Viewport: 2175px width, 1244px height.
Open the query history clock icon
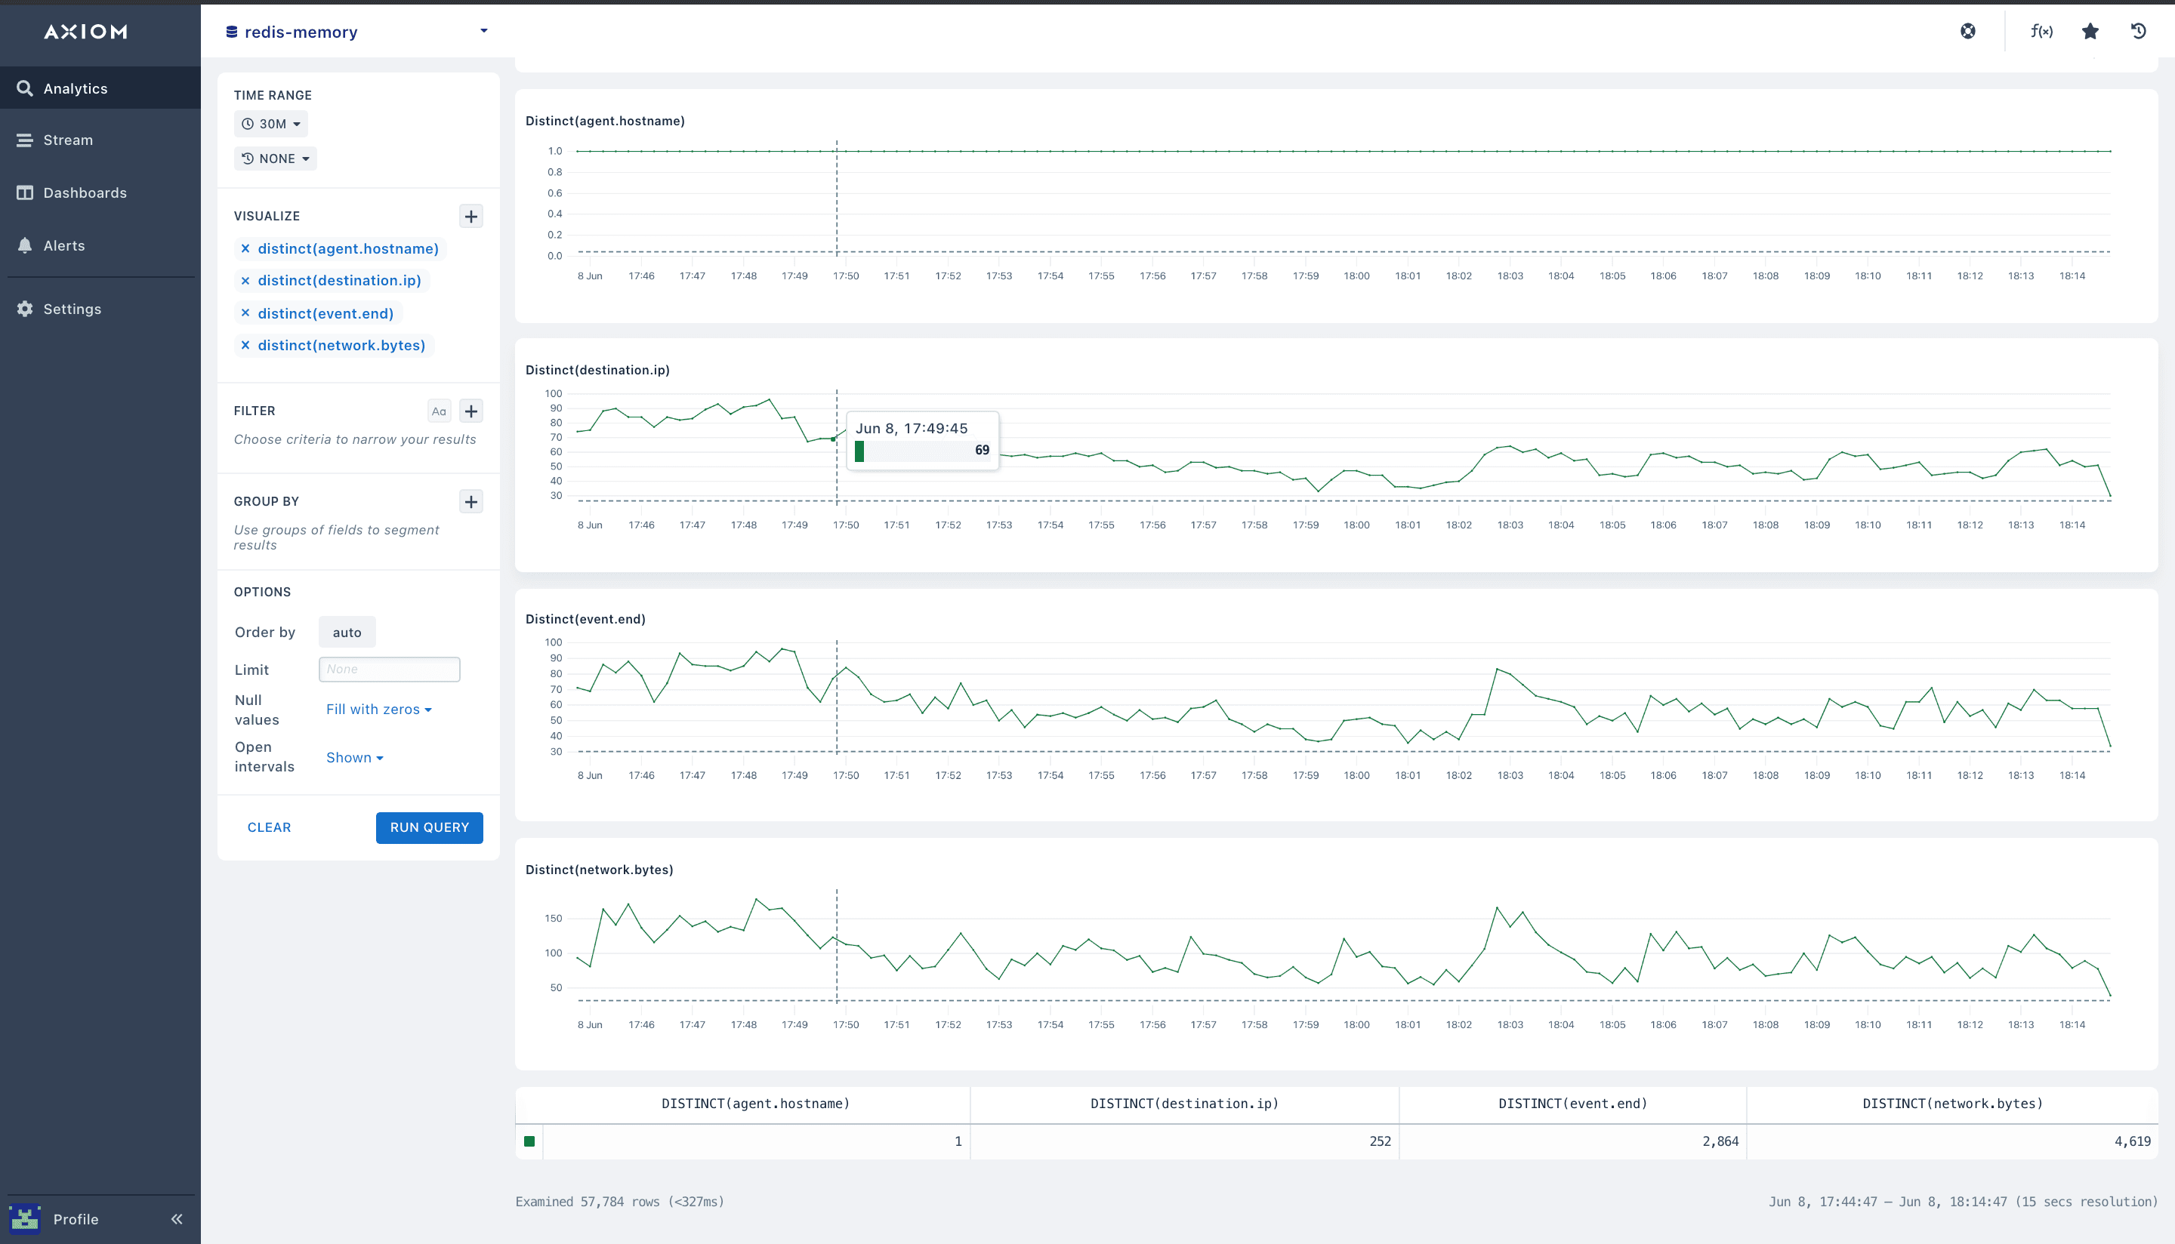2138,32
